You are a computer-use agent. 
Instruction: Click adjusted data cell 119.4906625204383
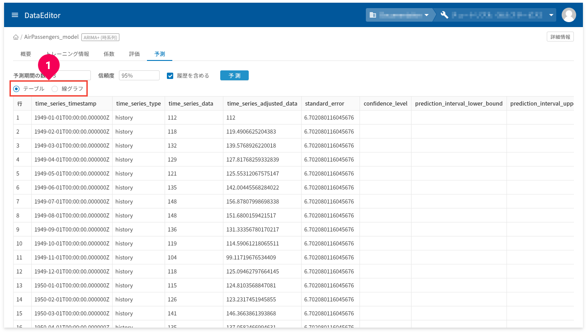click(x=262, y=132)
